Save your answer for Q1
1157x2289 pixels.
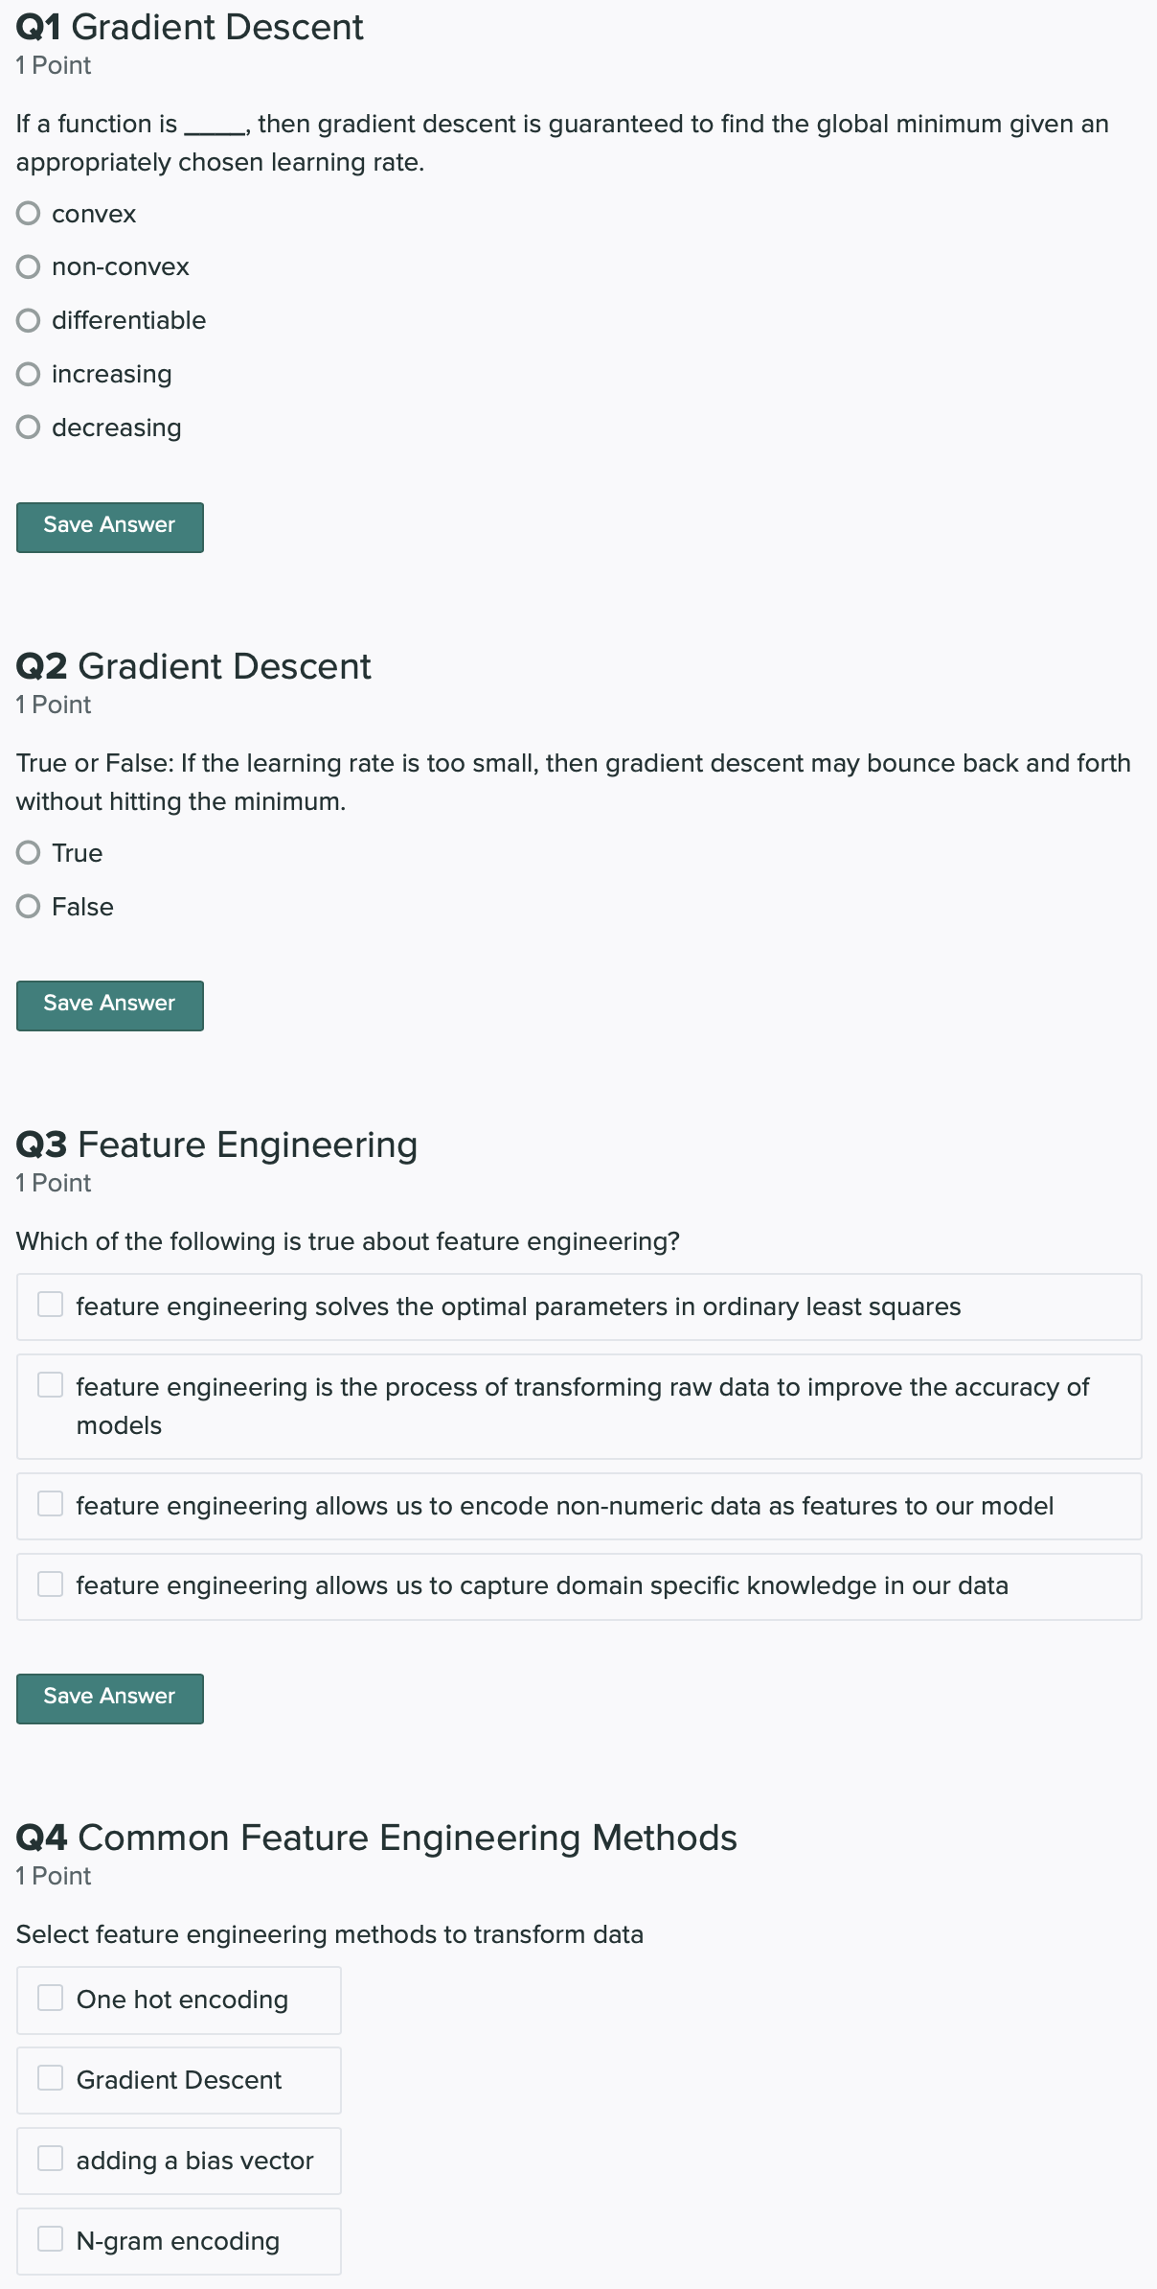point(109,527)
